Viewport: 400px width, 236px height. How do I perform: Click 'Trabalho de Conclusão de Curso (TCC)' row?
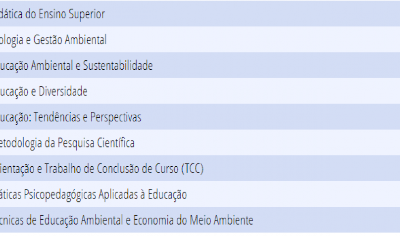click(200, 168)
